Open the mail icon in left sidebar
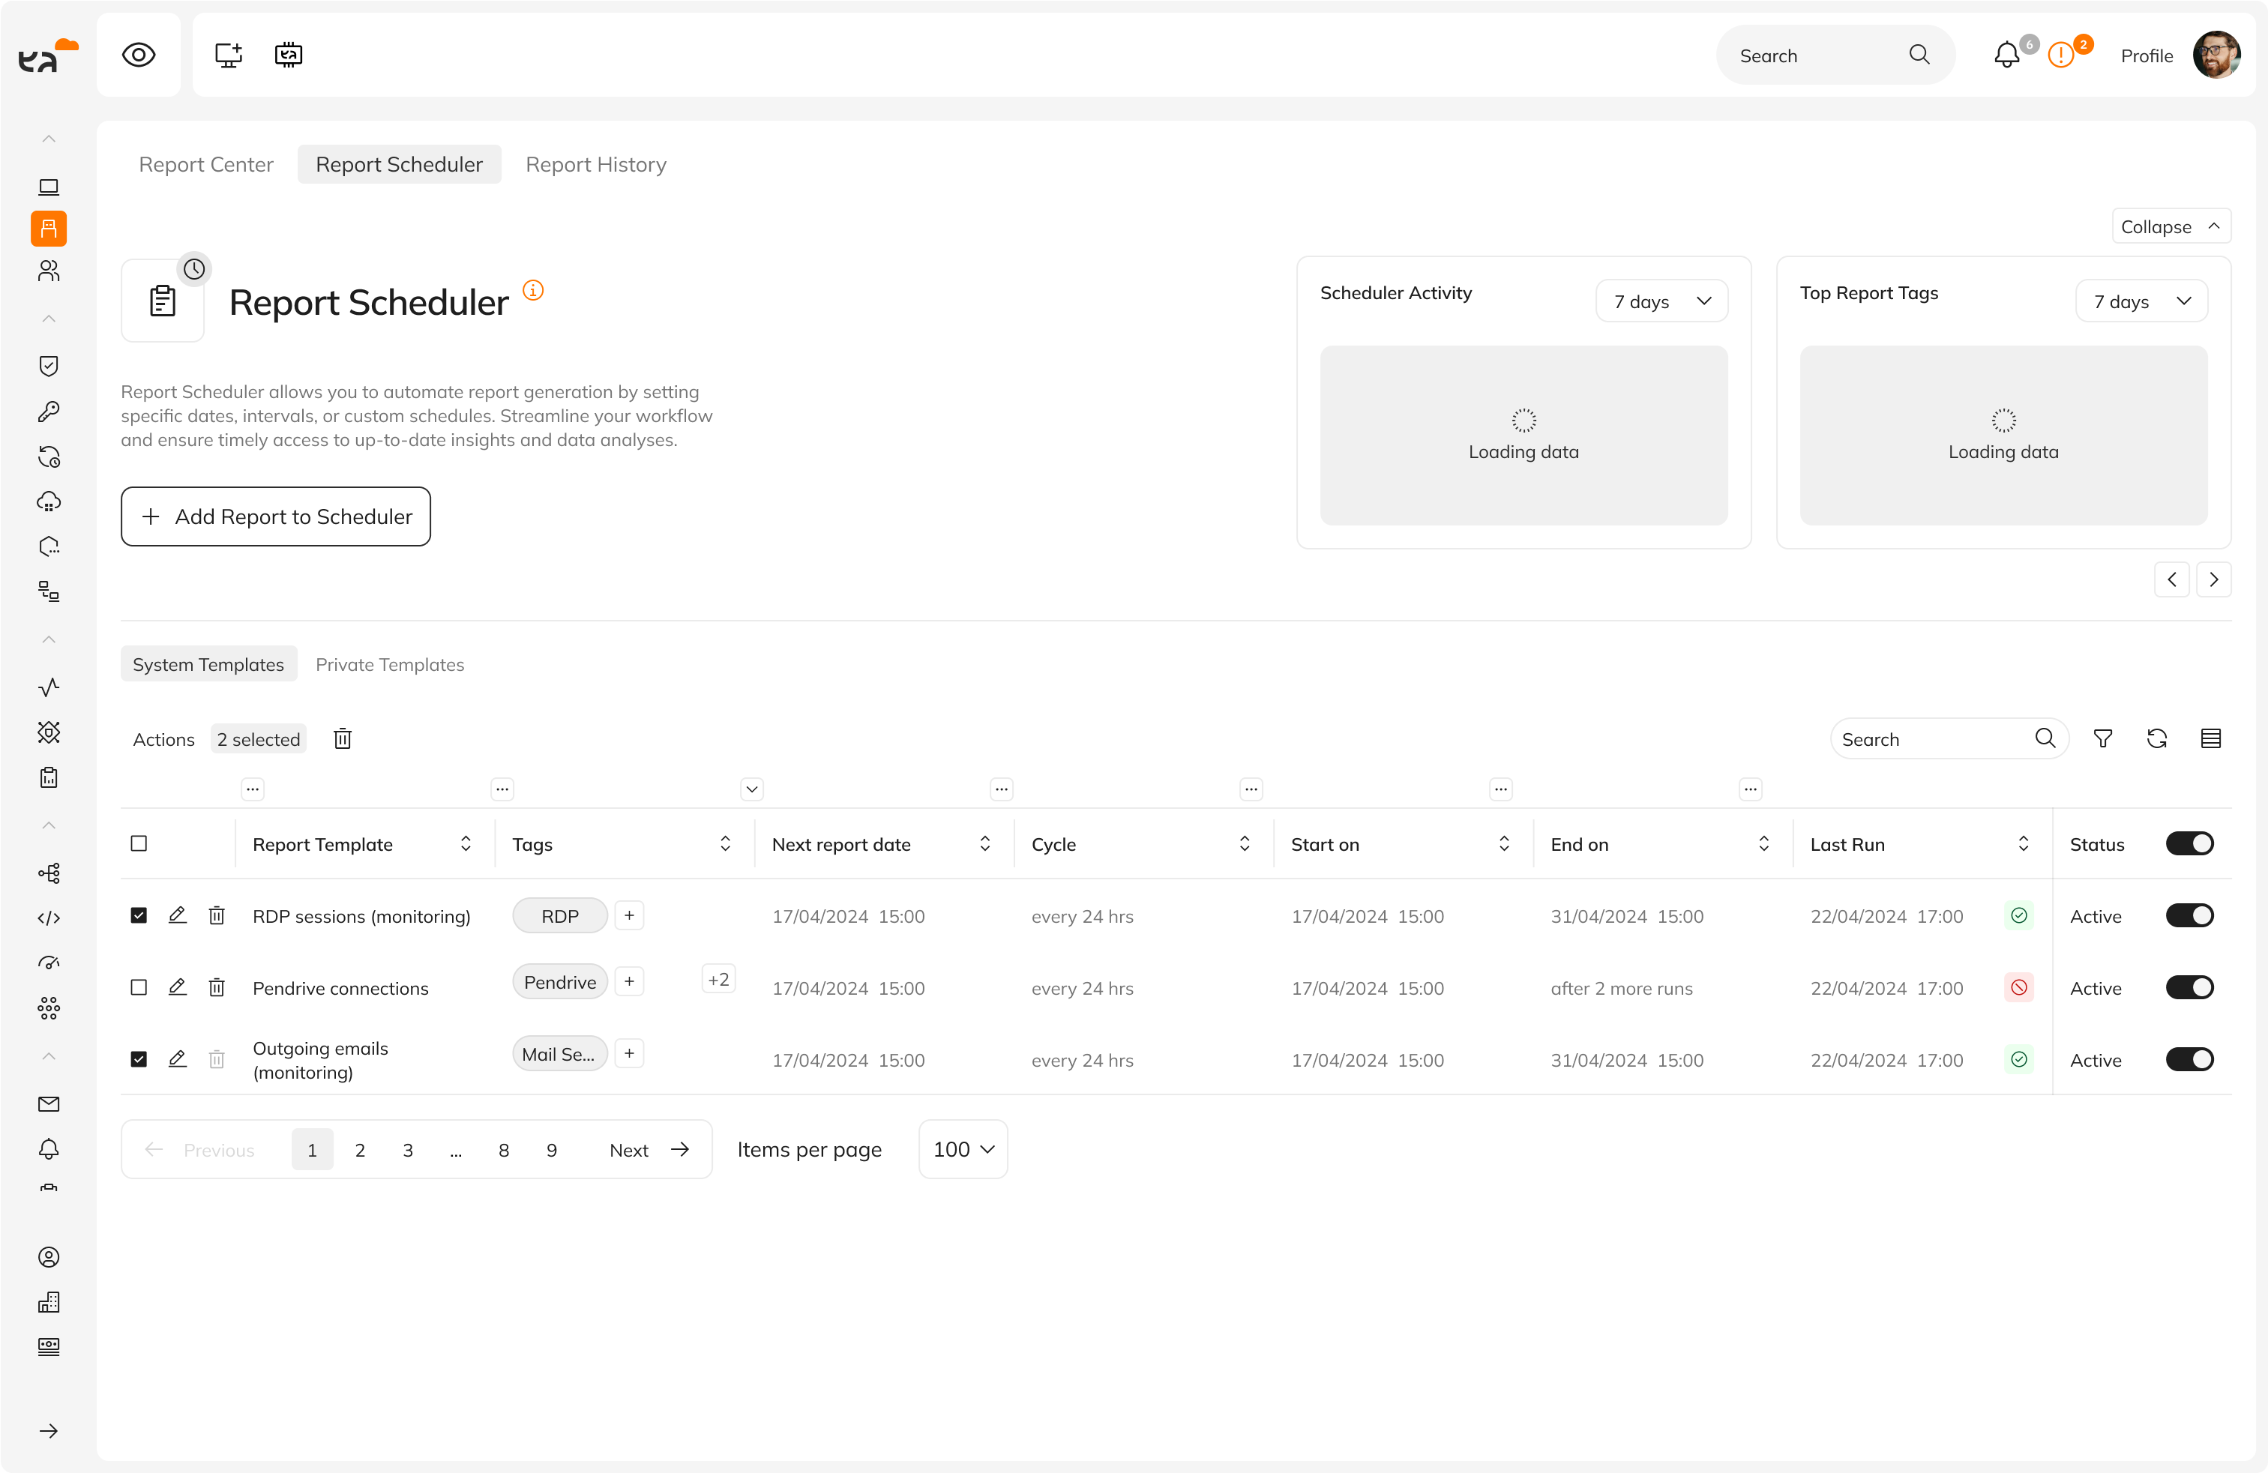The height and width of the screenshot is (1473, 2268). (x=49, y=1103)
